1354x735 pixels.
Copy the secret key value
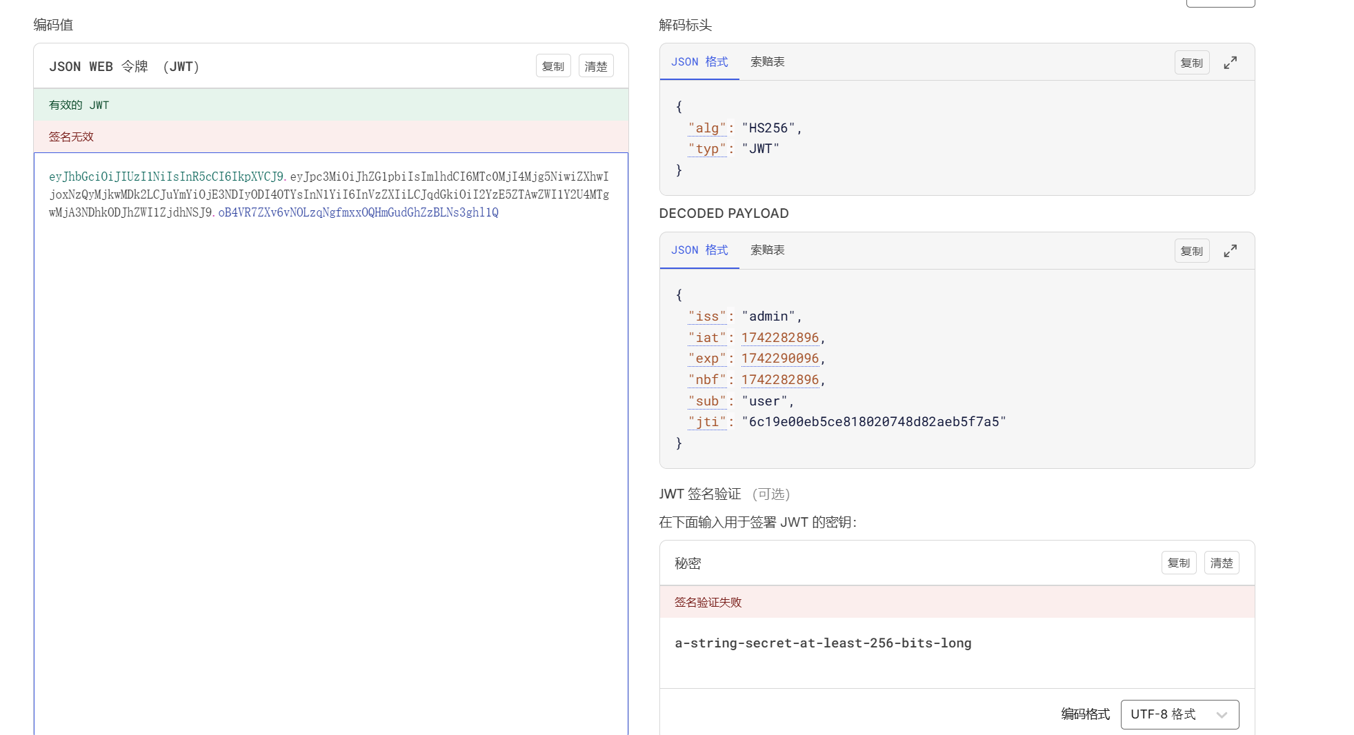(1179, 563)
